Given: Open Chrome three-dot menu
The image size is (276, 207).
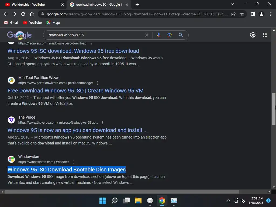Looking at the screenshot, I should point(270,14).
